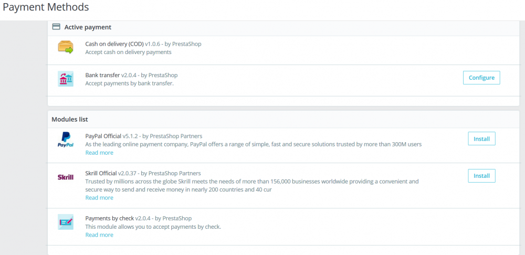
Task: Click the PayPal Official module title
Action: coord(103,136)
